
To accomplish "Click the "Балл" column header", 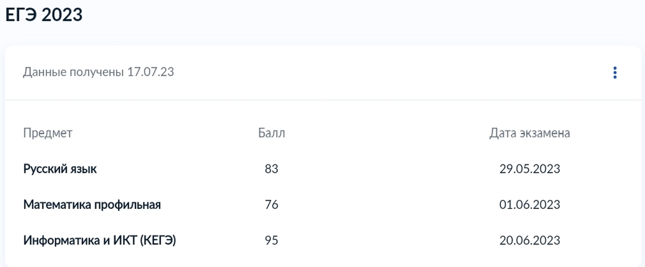I will tap(271, 133).
